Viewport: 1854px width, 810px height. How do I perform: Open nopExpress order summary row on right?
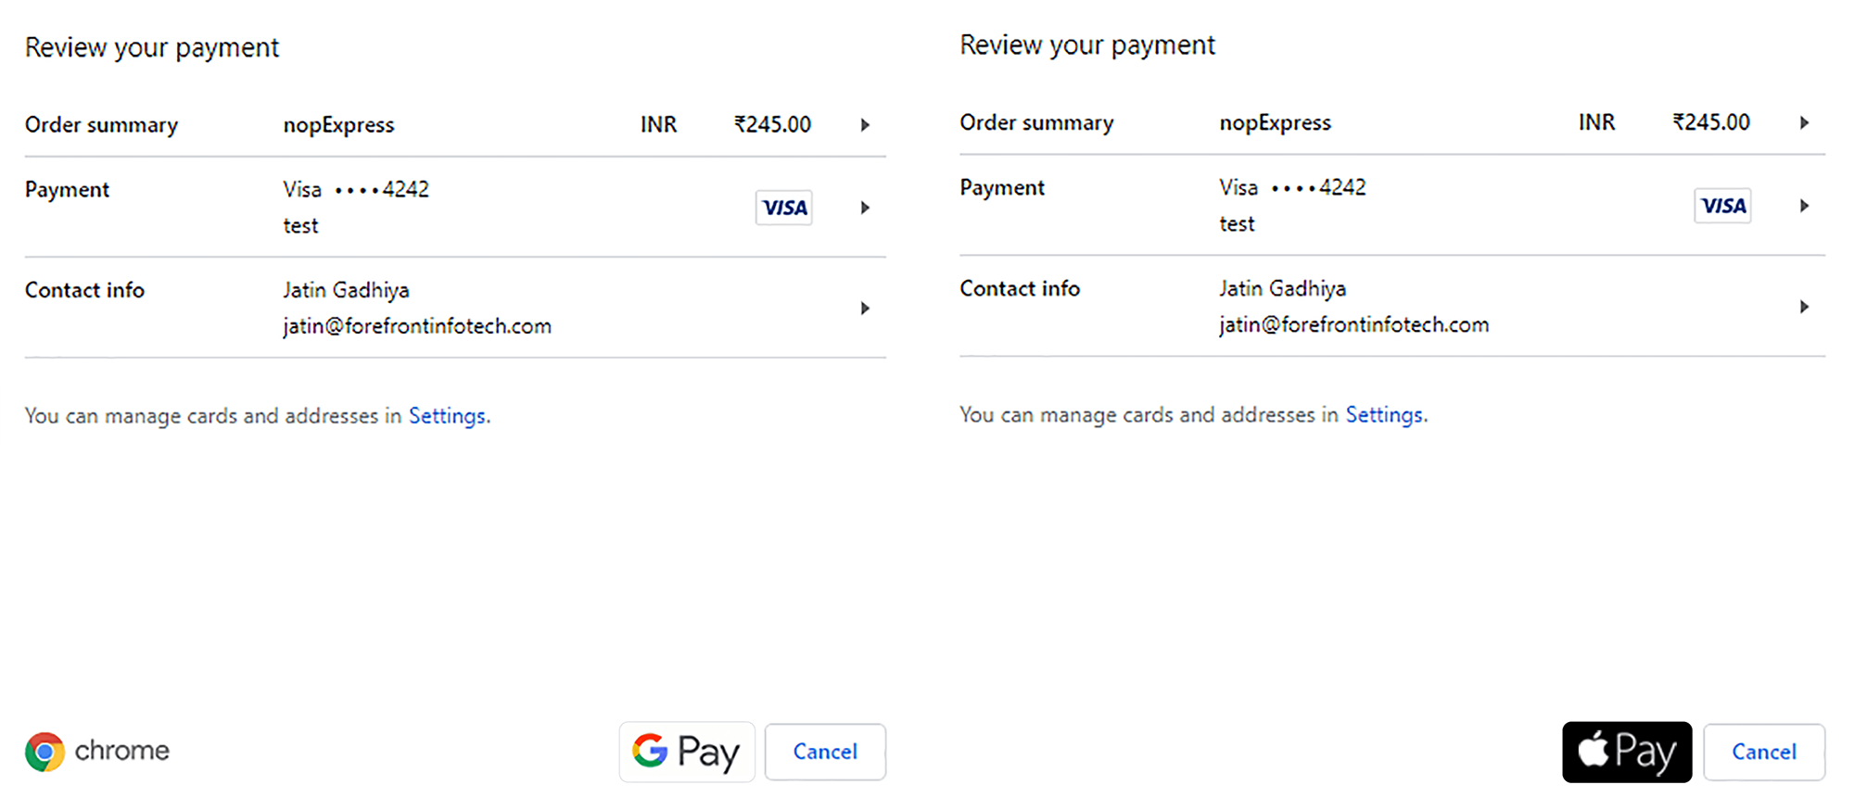click(1392, 123)
